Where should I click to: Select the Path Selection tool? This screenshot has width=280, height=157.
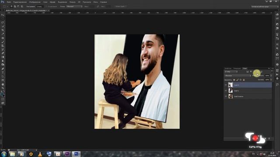coord(3,77)
